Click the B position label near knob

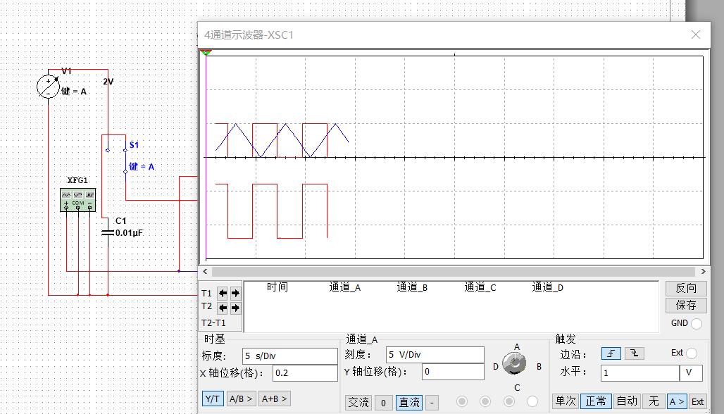pyautogui.click(x=539, y=366)
